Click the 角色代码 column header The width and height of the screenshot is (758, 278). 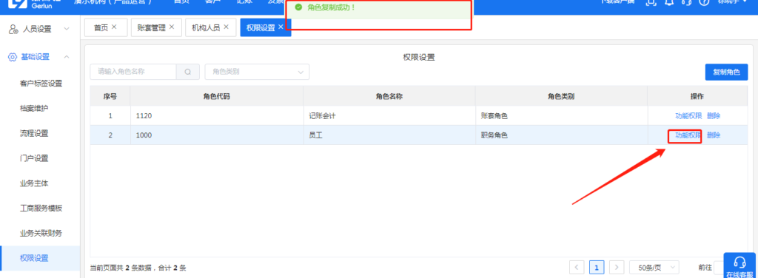coord(217,96)
